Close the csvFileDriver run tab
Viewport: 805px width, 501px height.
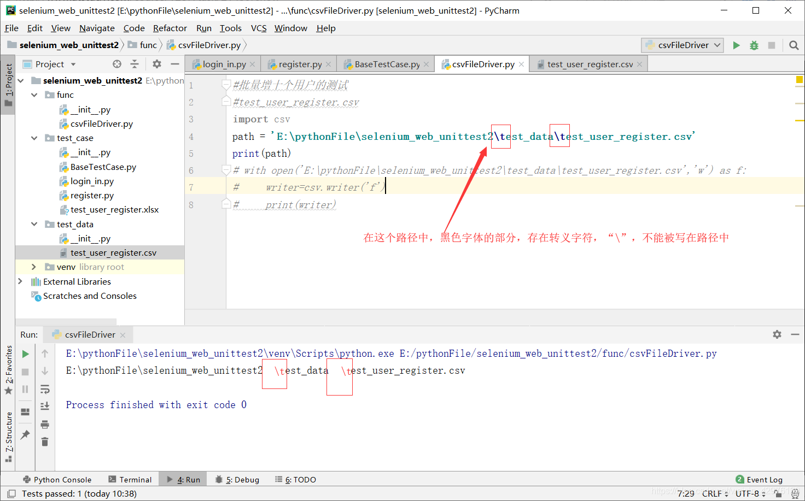coord(122,335)
